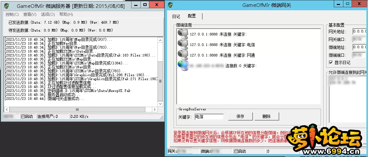Select the 配置 tab in 微端网关
Image resolution: width=368 pixels, height=157 pixels.
(192, 16)
